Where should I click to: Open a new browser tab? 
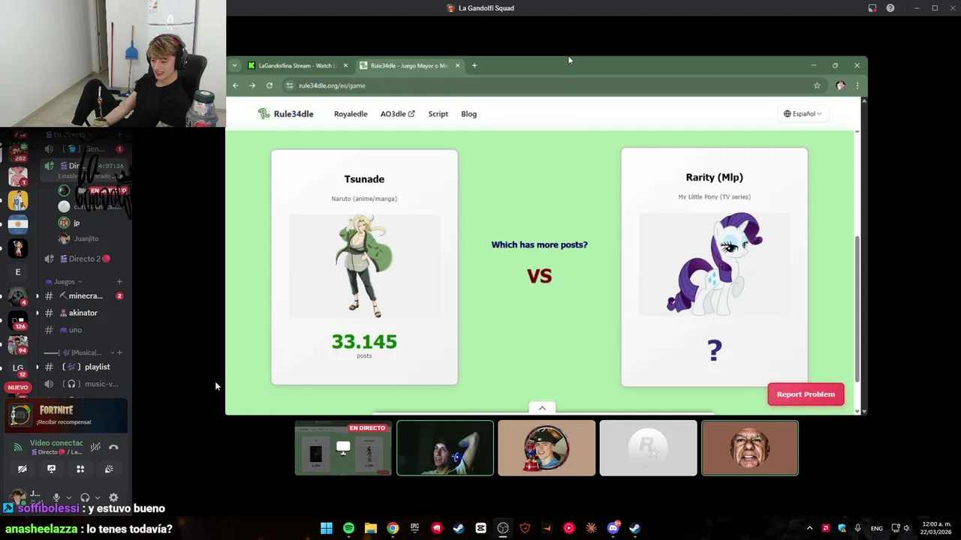point(474,65)
